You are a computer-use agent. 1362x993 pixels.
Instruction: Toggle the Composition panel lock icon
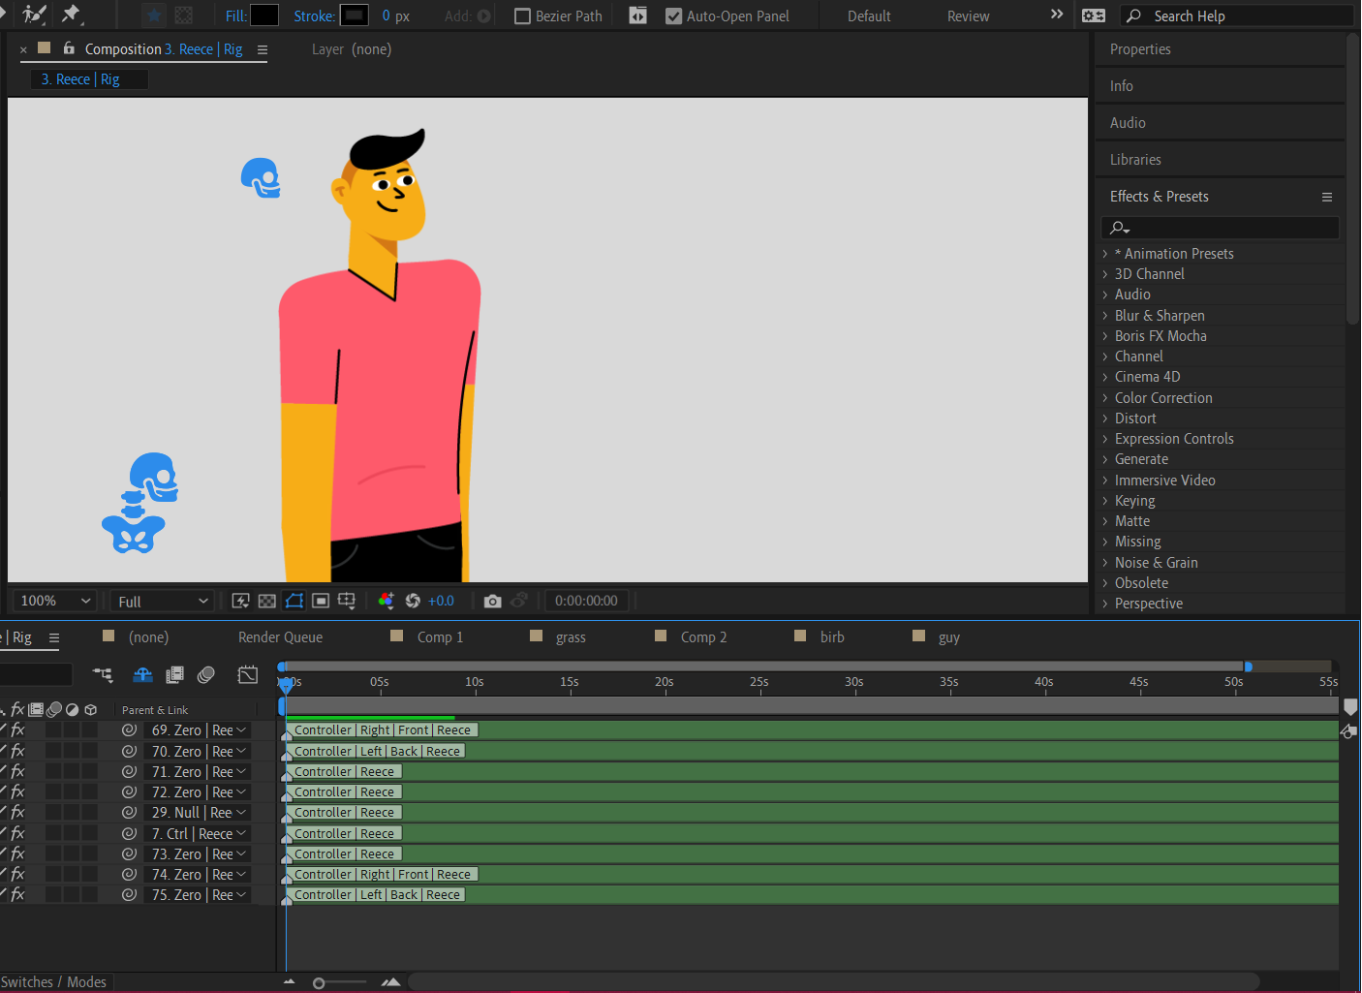click(x=69, y=48)
